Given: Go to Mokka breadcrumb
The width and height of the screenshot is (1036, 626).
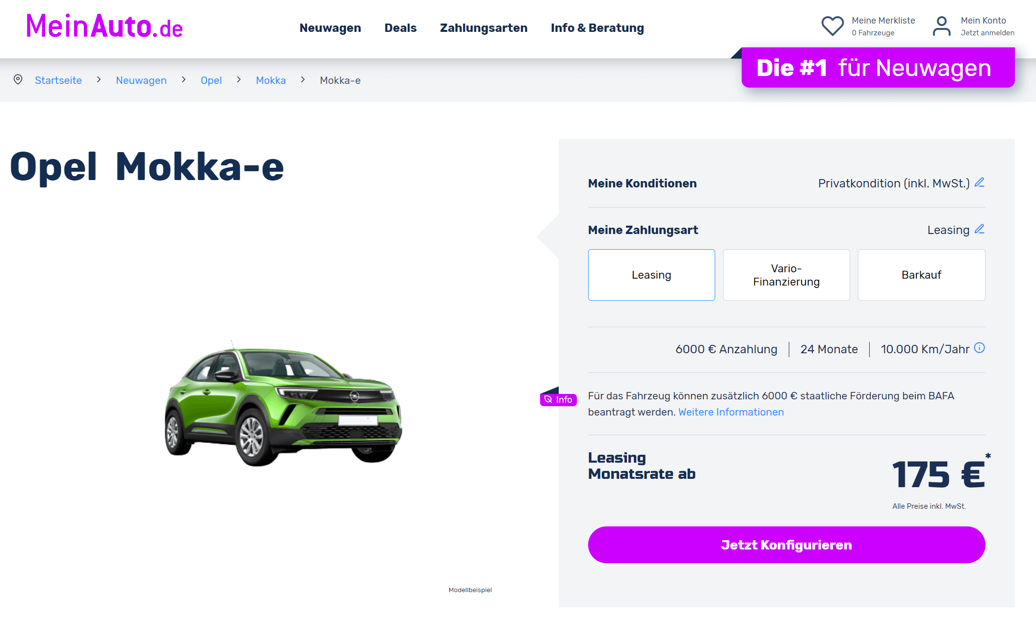Looking at the screenshot, I should pos(271,80).
